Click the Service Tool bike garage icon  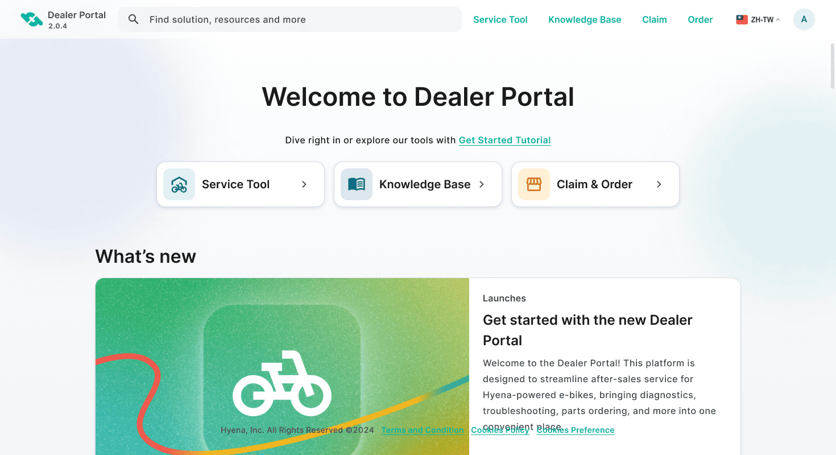tap(179, 184)
